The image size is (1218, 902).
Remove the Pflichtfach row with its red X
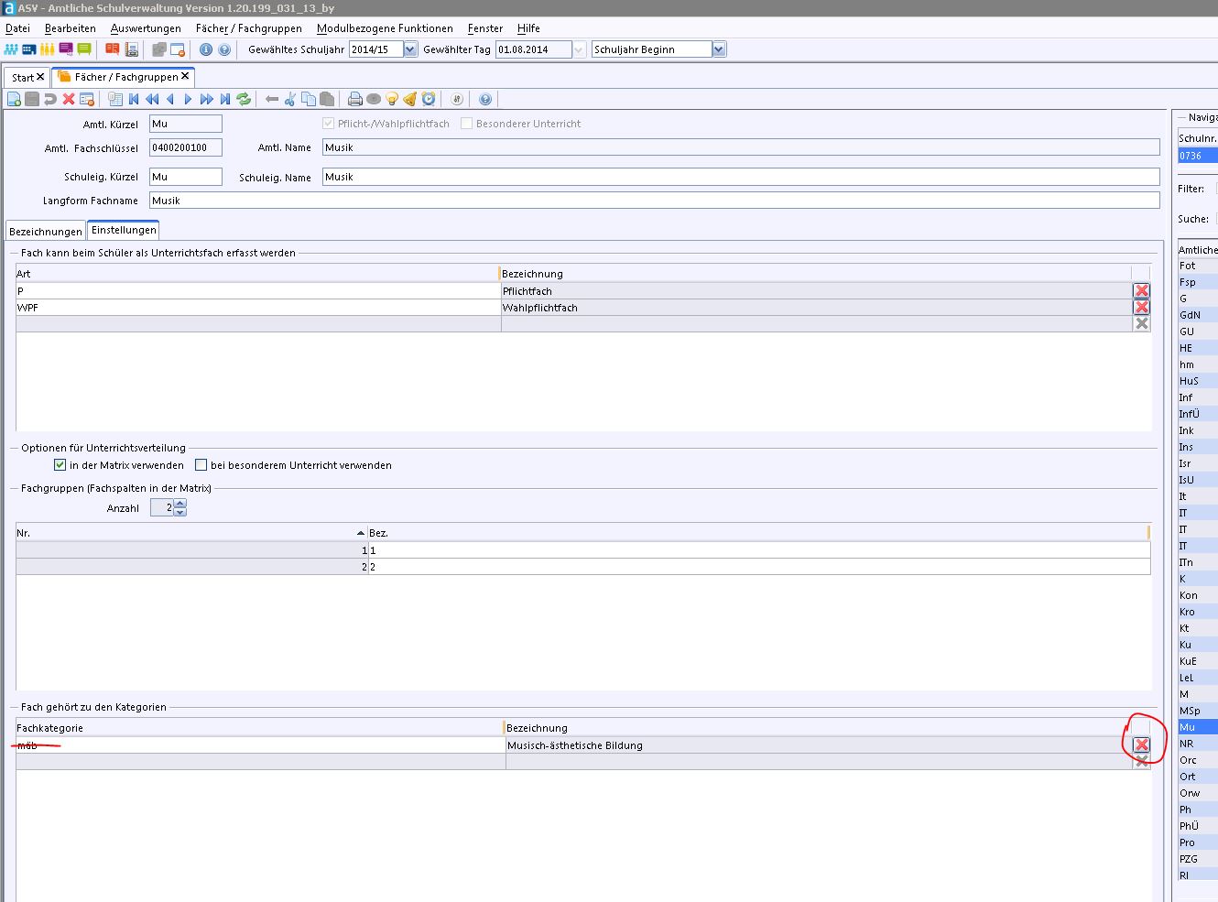[x=1142, y=291]
